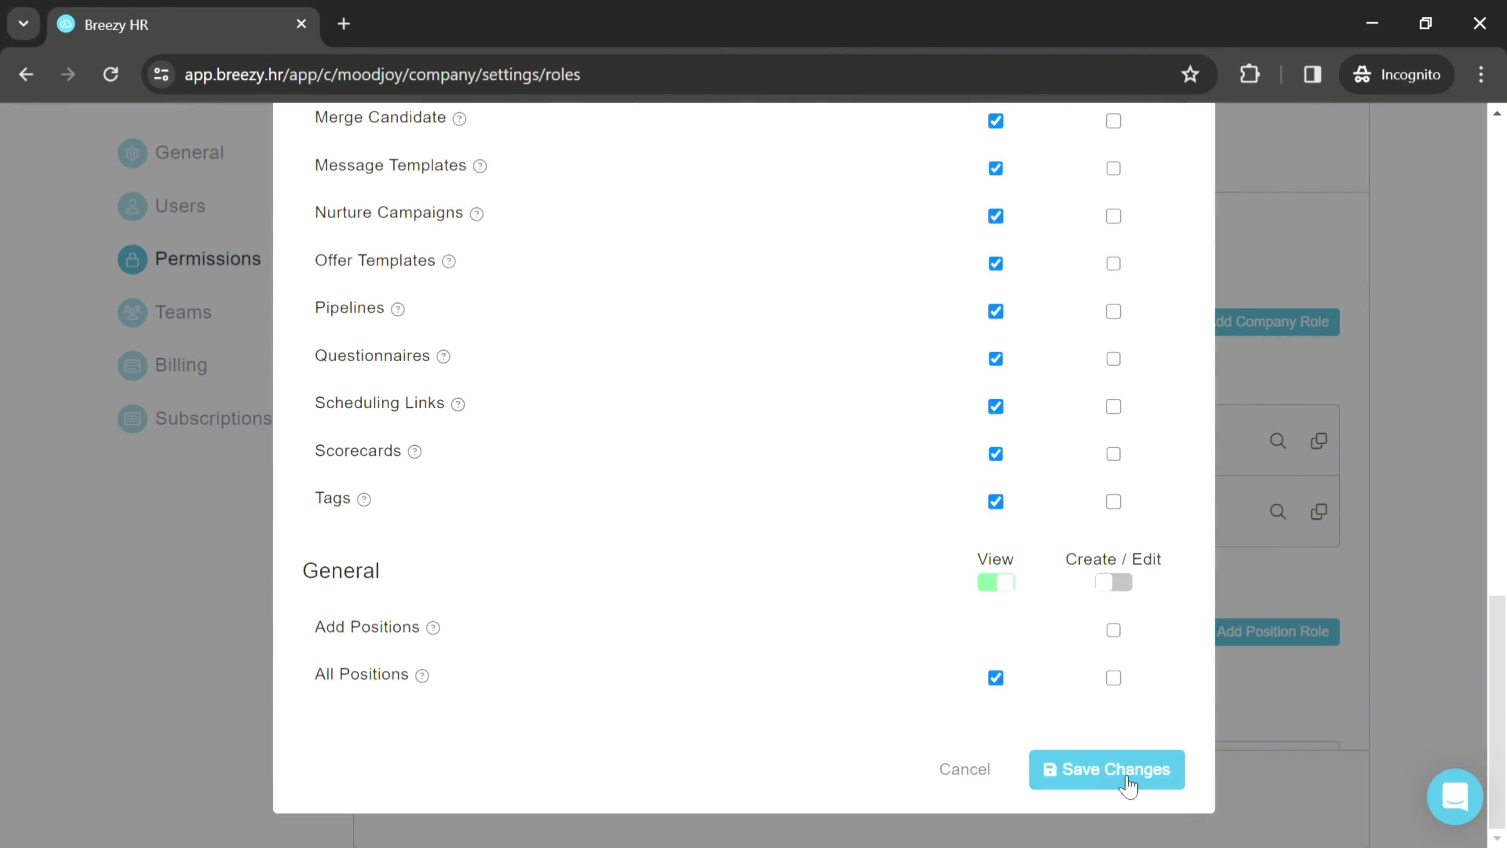Toggle the General section View switch
Screen dimensions: 1507x848
coord(996,582)
